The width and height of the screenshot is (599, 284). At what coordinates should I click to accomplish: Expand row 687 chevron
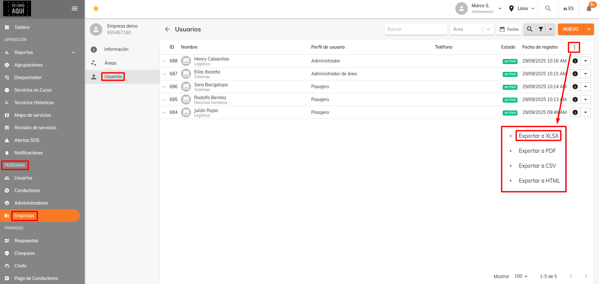tap(164, 74)
